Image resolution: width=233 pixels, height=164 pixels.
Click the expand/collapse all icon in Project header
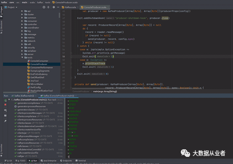[48, 7]
